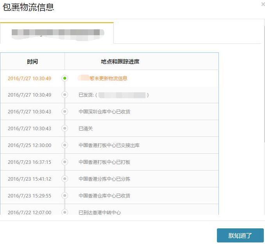Click the 中国香港打板中心已交接出库 entry
The width and height of the screenshot is (265, 244).
(x=109, y=145)
